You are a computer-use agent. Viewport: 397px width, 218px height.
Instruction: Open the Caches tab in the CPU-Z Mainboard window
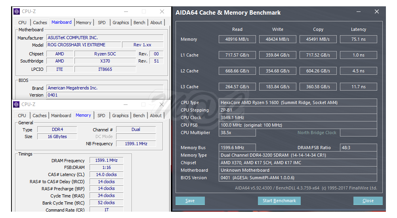[x=40, y=23]
